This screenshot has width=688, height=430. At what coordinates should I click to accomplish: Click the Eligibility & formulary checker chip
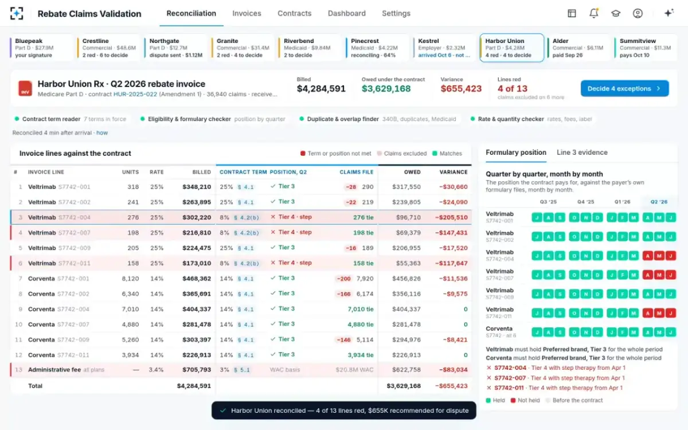click(213, 119)
